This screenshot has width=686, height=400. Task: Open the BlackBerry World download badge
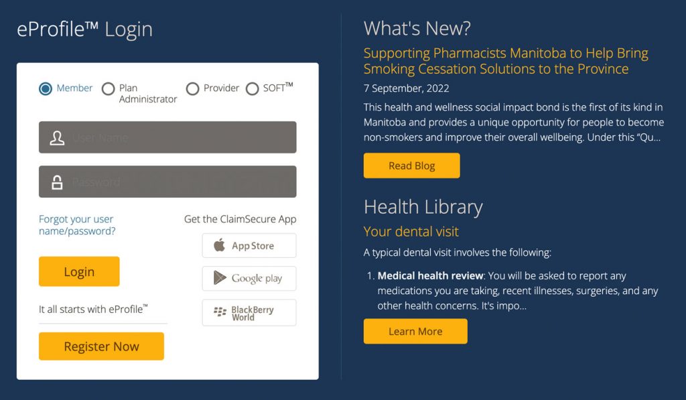(249, 313)
